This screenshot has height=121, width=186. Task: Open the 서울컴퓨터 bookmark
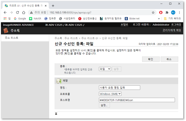pos(67,19)
